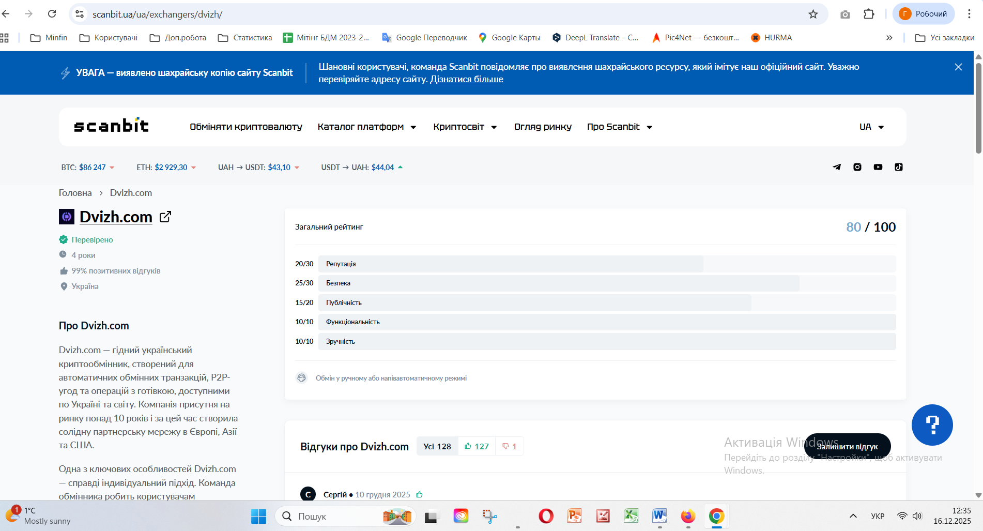This screenshot has height=531, width=983.
Task: Filter to 127 positive reviews
Action: click(477, 446)
